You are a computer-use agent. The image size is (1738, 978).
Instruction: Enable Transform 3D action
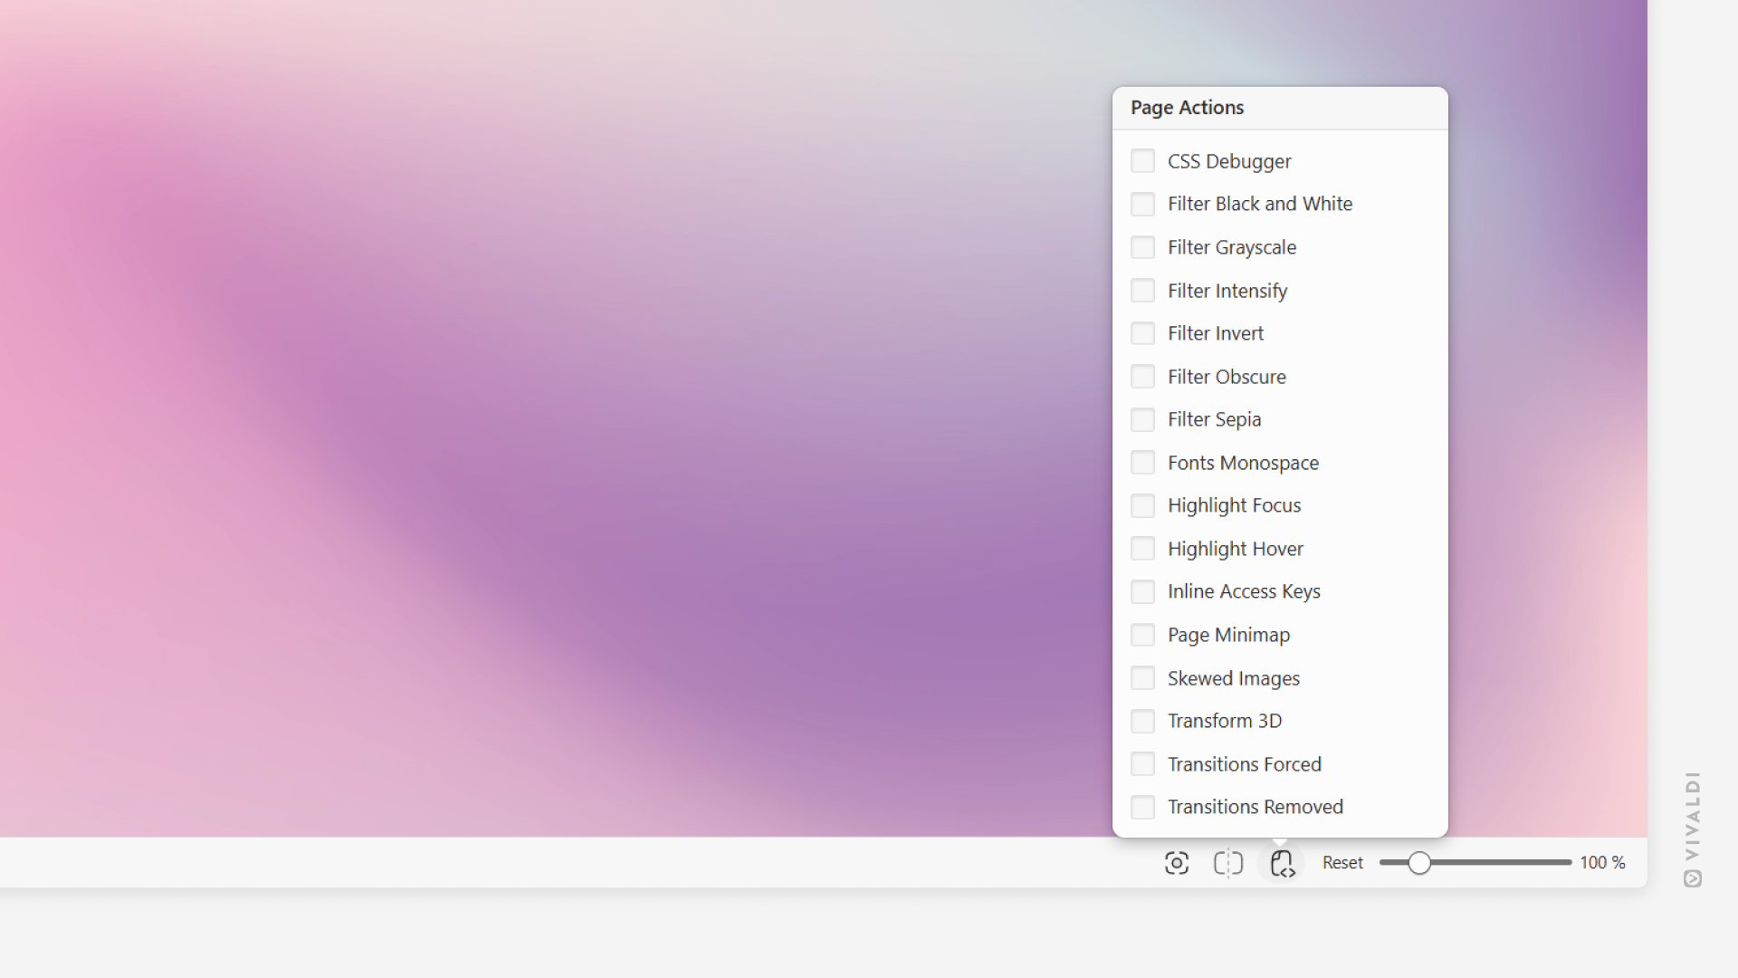1142,721
